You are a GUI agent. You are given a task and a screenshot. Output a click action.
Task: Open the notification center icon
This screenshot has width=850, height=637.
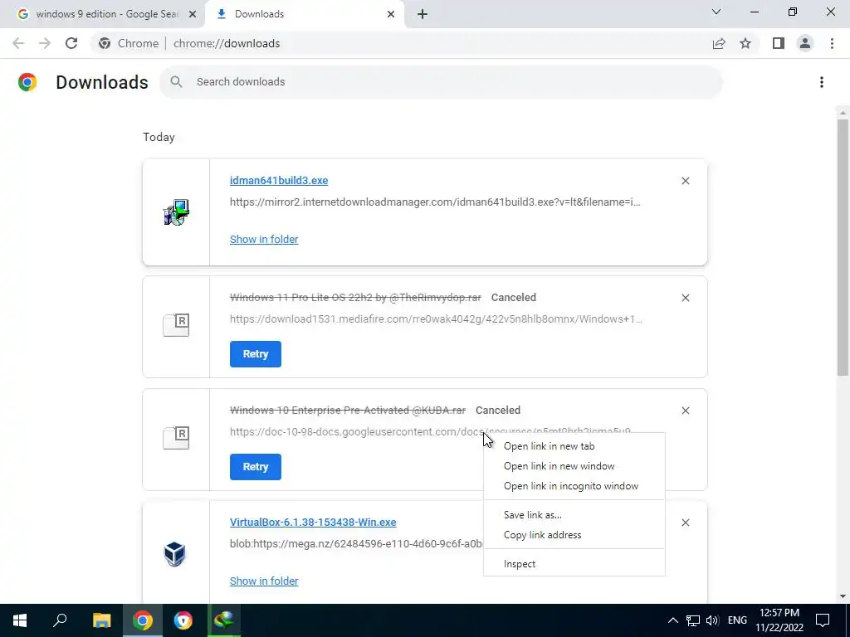823,620
